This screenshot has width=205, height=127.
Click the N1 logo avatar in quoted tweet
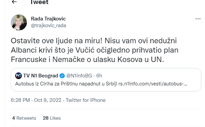pyautogui.click(x=19, y=76)
